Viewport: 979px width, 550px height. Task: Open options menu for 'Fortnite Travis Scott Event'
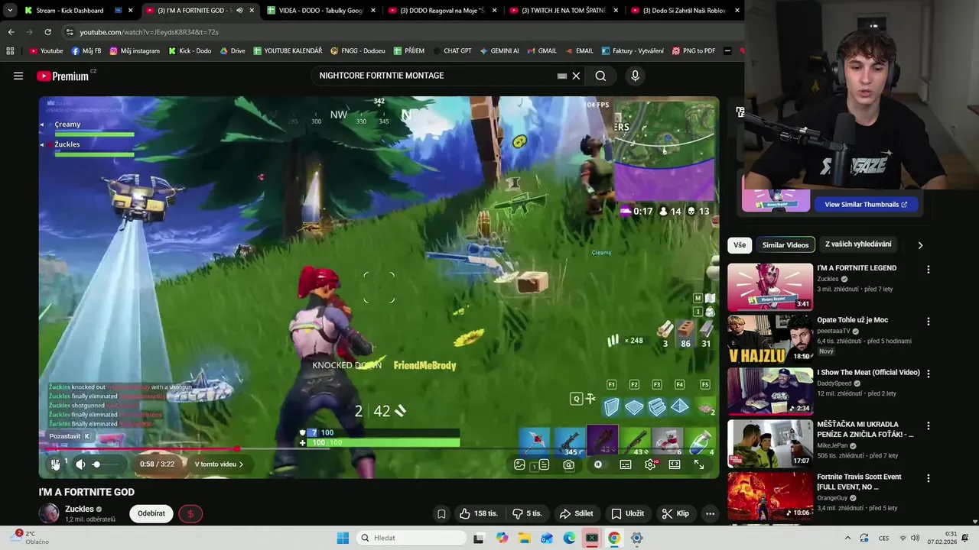[x=928, y=478]
